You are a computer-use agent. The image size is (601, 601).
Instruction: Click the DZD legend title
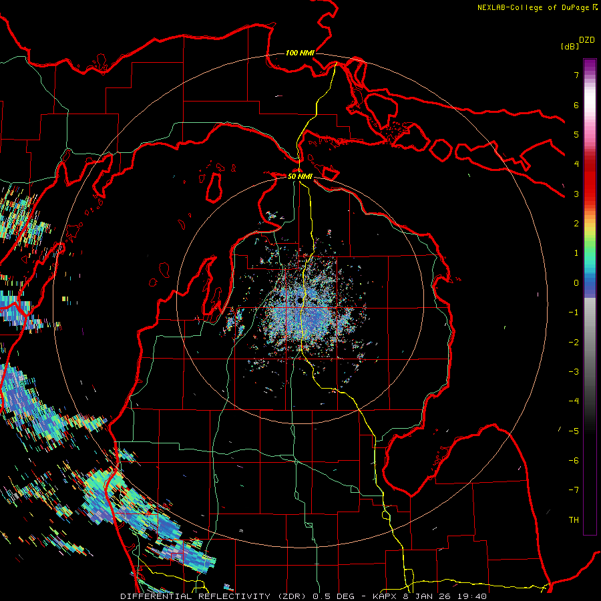(587, 40)
